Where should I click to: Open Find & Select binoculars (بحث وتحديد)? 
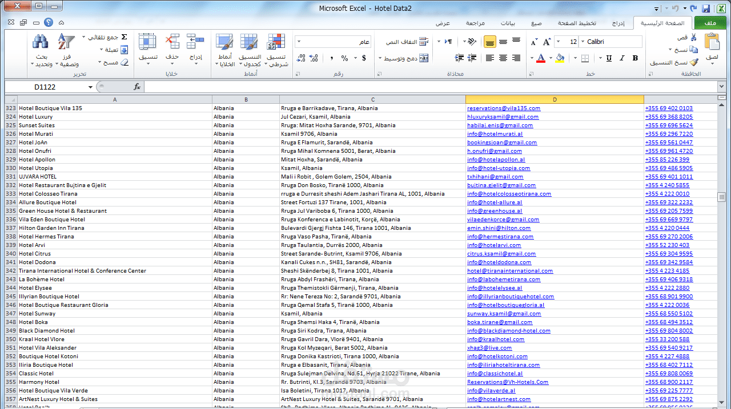pos(41,50)
